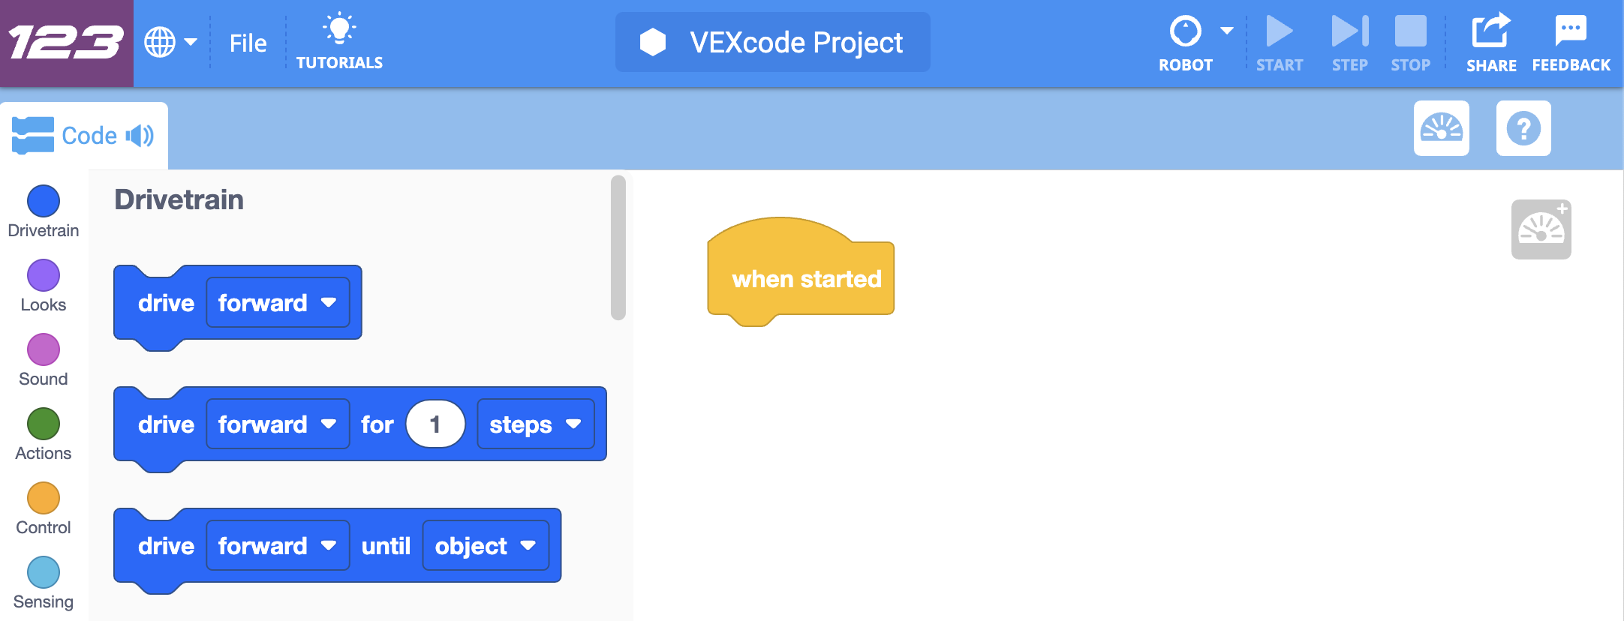Click the Robot connection icon
The height and width of the screenshot is (621, 1624).
point(1186,31)
